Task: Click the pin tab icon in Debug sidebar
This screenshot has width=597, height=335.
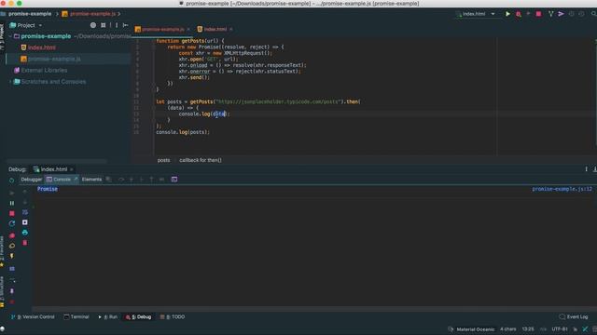Action: [12, 291]
